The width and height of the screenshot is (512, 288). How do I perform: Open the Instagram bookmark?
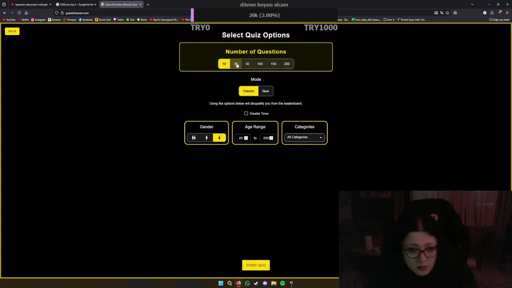coord(38,20)
